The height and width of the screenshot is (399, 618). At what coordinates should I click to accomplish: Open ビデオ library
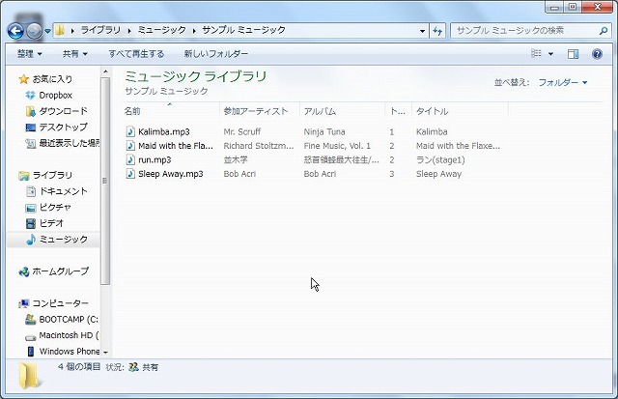(x=51, y=223)
